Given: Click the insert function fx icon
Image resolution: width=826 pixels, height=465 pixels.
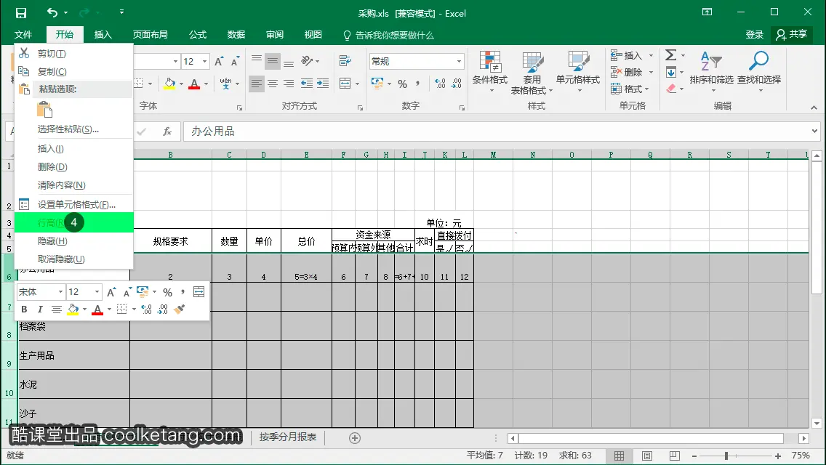Looking at the screenshot, I should pyautogui.click(x=167, y=131).
